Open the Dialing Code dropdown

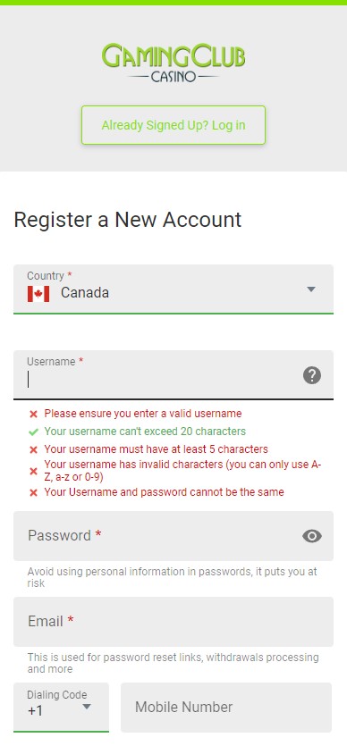tap(61, 707)
